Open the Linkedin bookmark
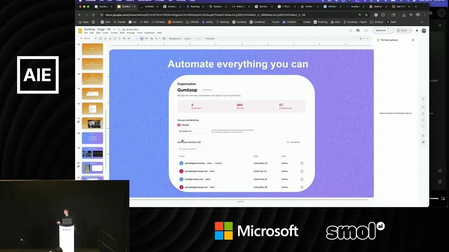449x252 pixels. click(x=289, y=22)
